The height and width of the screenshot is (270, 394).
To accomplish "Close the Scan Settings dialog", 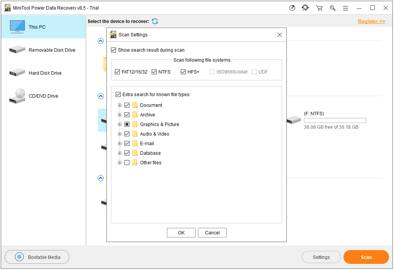I will 280,35.
